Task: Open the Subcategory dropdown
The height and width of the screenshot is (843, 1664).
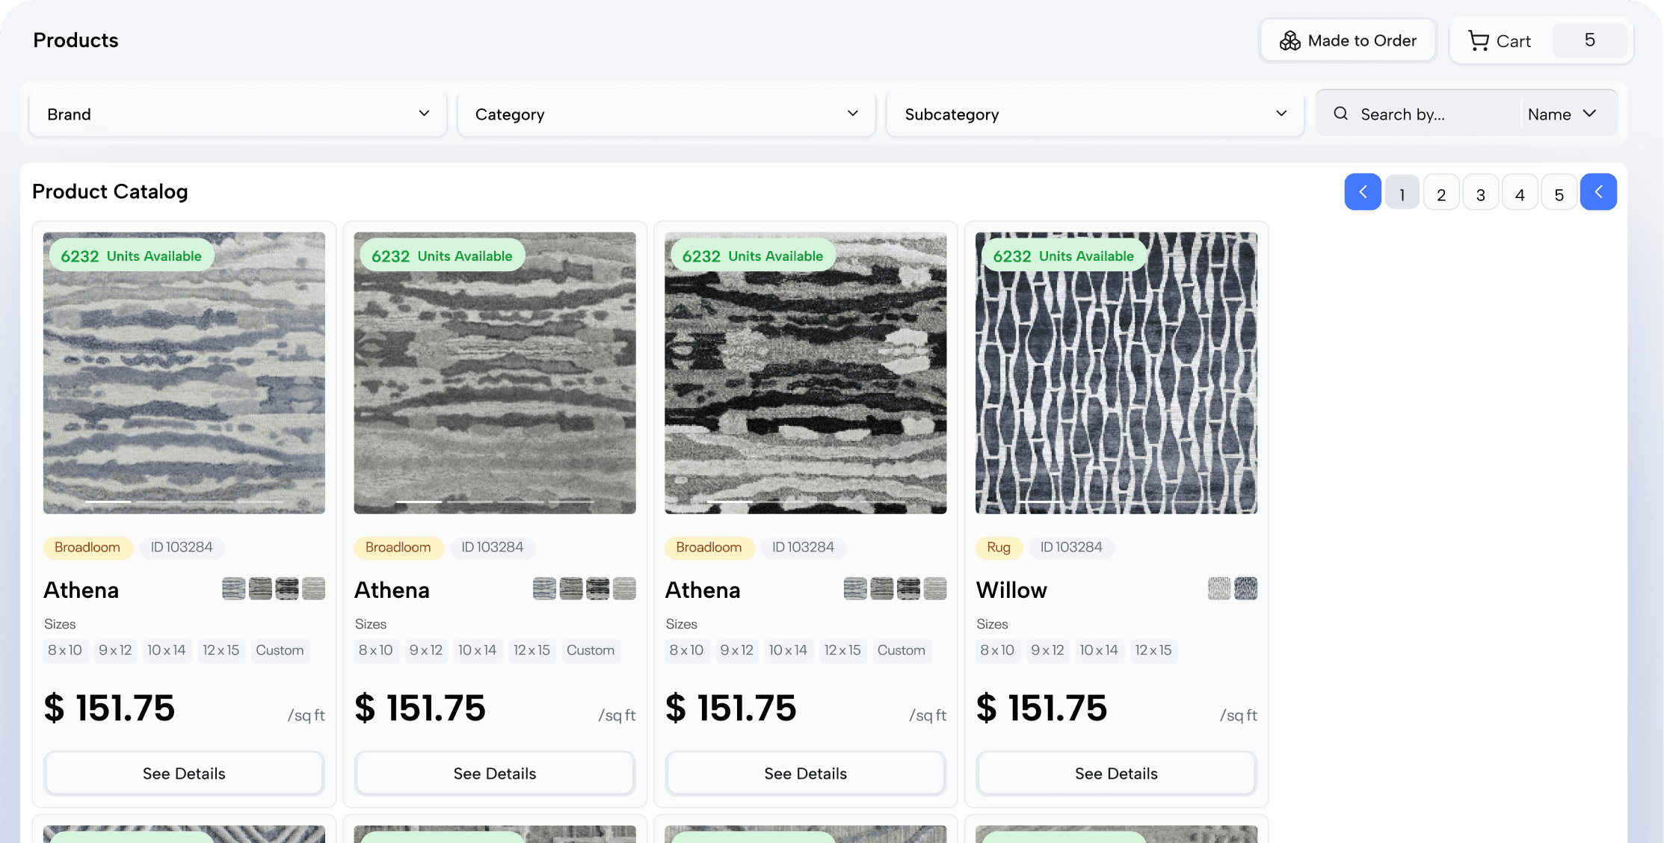Action: (1094, 114)
